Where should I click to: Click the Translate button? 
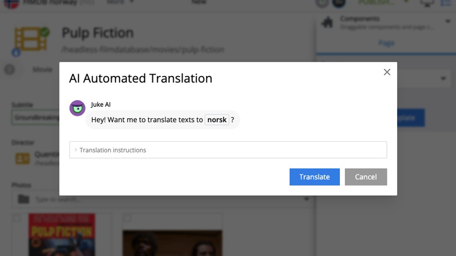pos(315,177)
